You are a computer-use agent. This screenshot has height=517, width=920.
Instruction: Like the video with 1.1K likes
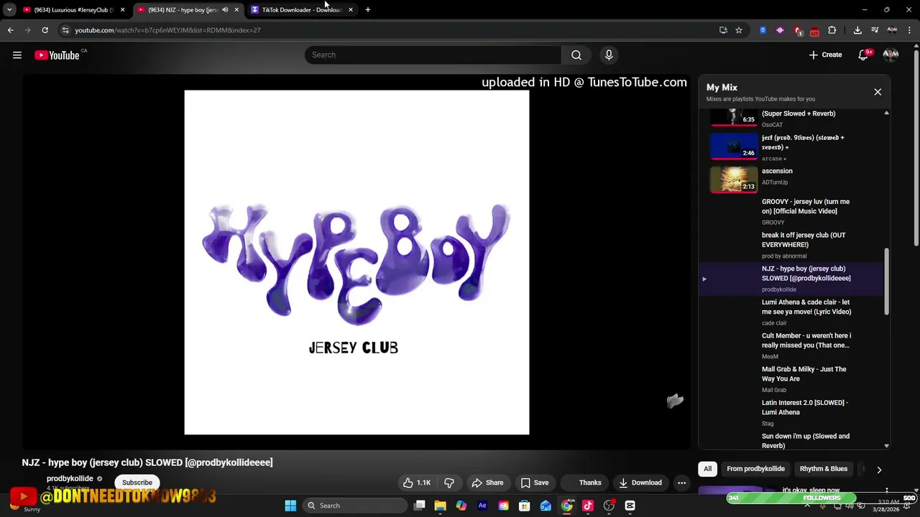pos(417,483)
